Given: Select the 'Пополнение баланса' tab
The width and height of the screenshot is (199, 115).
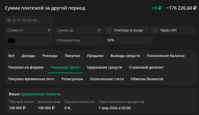Looking at the screenshot, I should [165, 56].
